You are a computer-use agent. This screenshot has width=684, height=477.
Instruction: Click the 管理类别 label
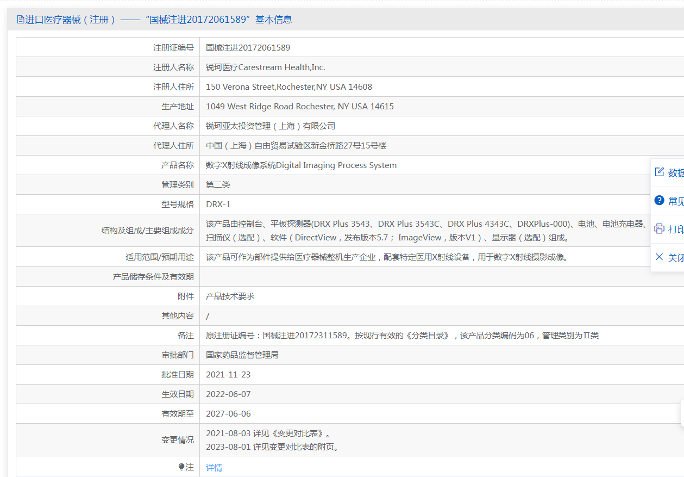click(x=178, y=185)
